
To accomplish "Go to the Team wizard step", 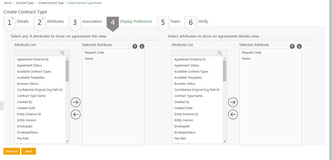I will 175,22.
